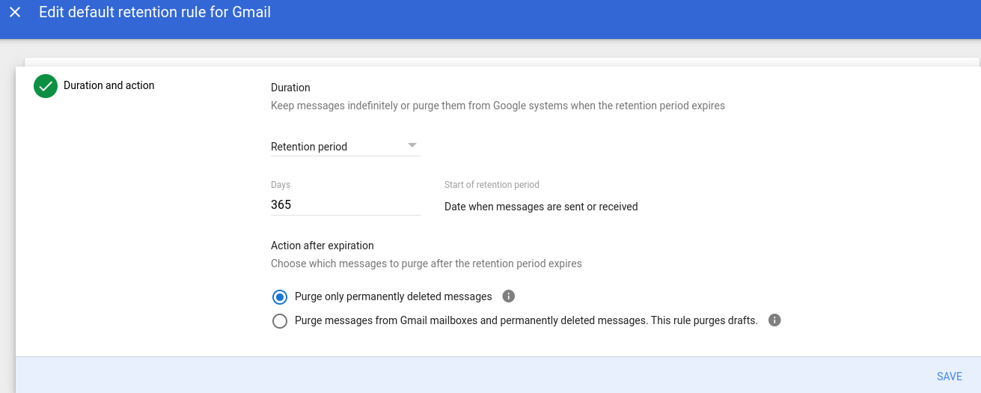Expand the Retention period dropdown arrow

pyautogui.click(x=412, y=145)
